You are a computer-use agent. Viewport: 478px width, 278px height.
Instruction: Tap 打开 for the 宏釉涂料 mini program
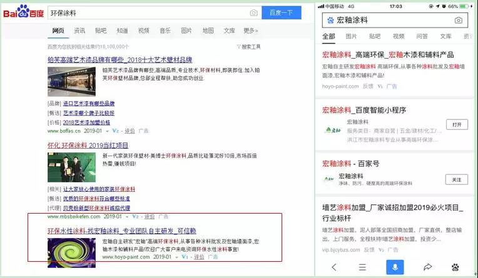pos(456,125)
